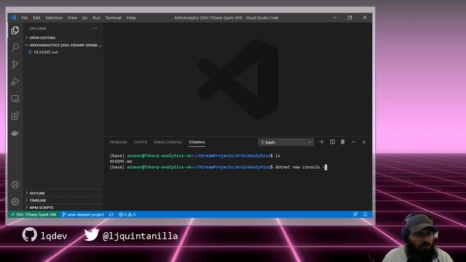Collapse the ARXIVANALYTICS folder section

point(63,45)
